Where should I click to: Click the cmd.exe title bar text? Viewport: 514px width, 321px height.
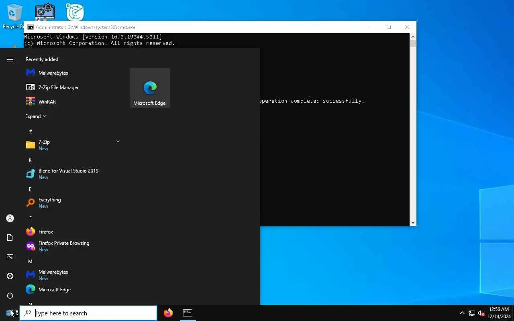coord(85,27)
